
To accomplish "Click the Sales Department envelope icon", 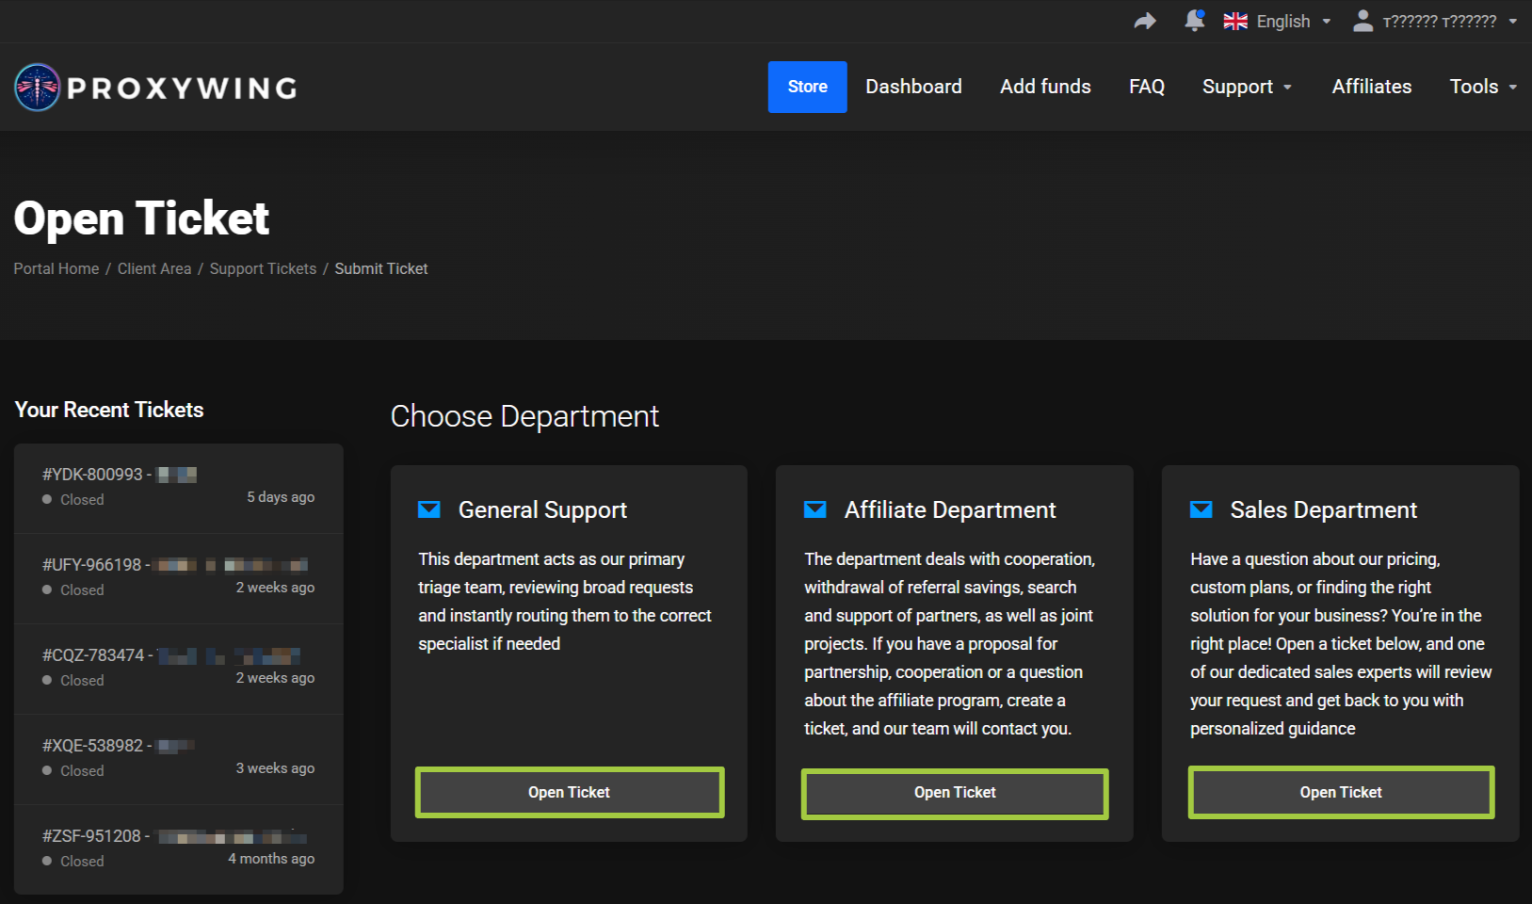I will 1201,509.
